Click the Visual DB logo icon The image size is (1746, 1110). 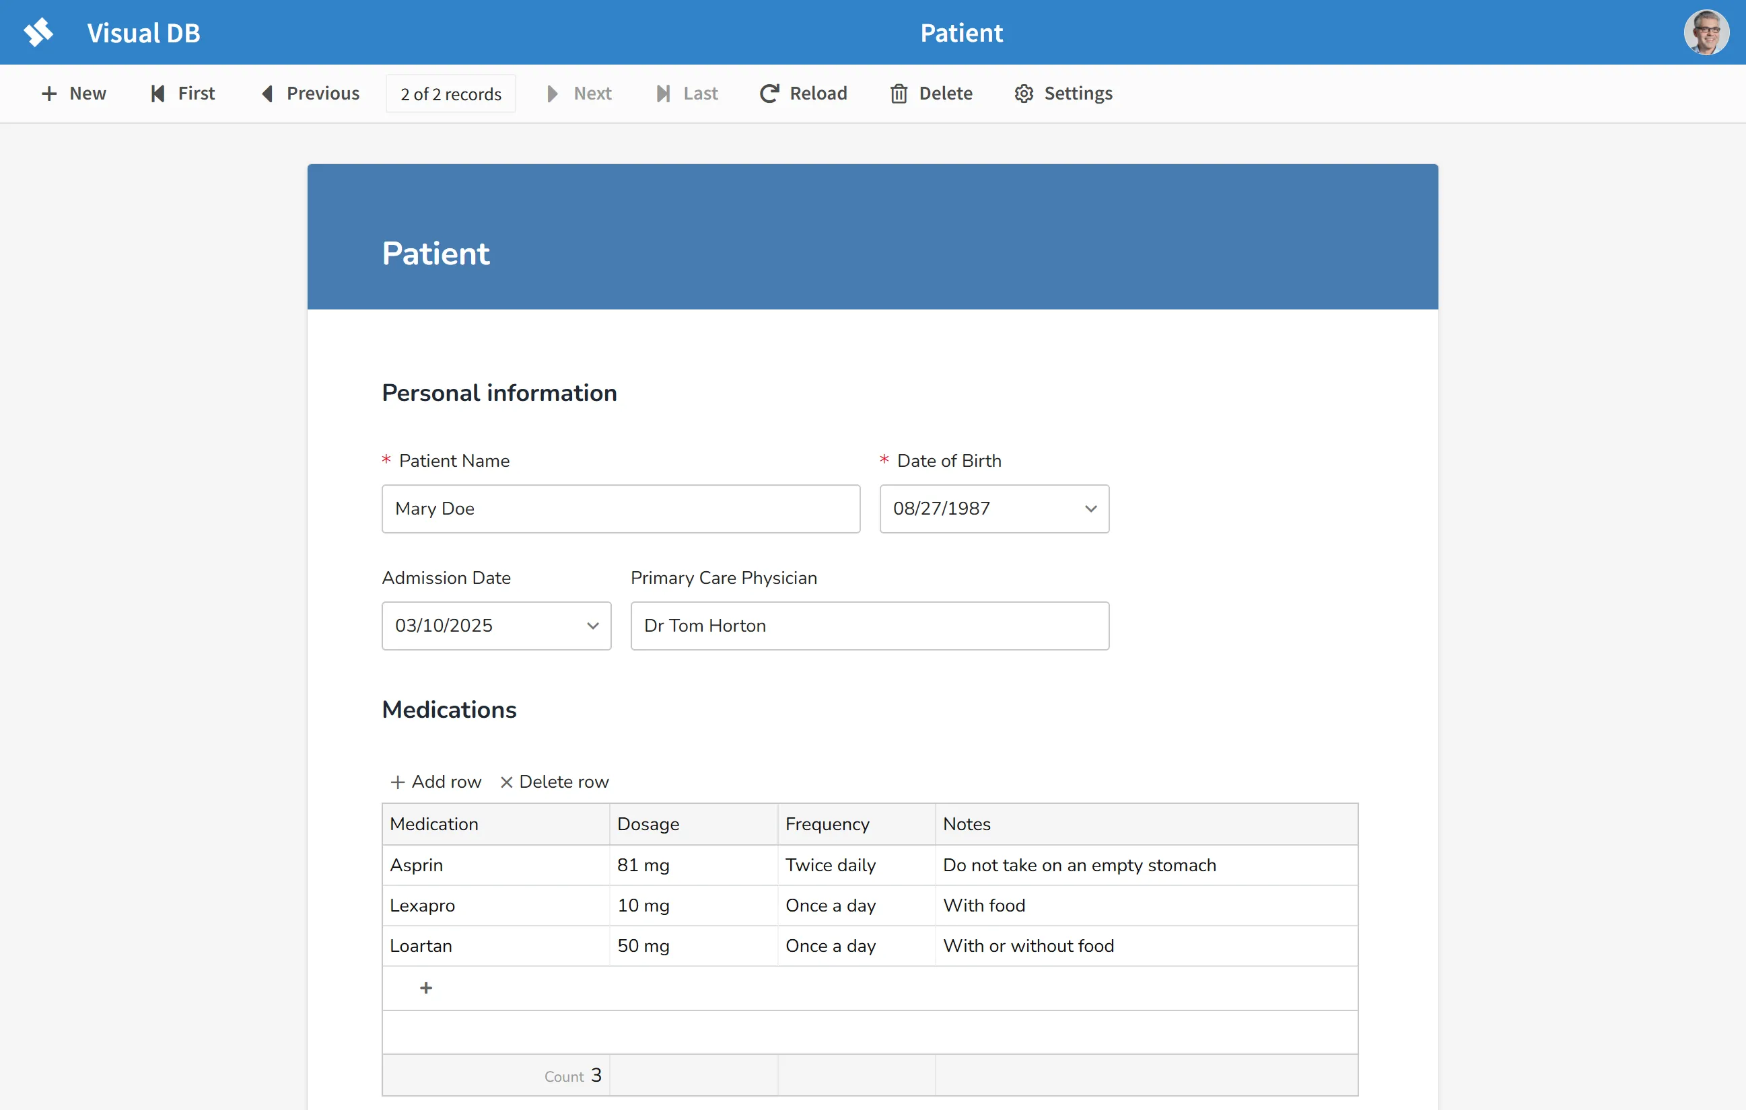(38, 32)
